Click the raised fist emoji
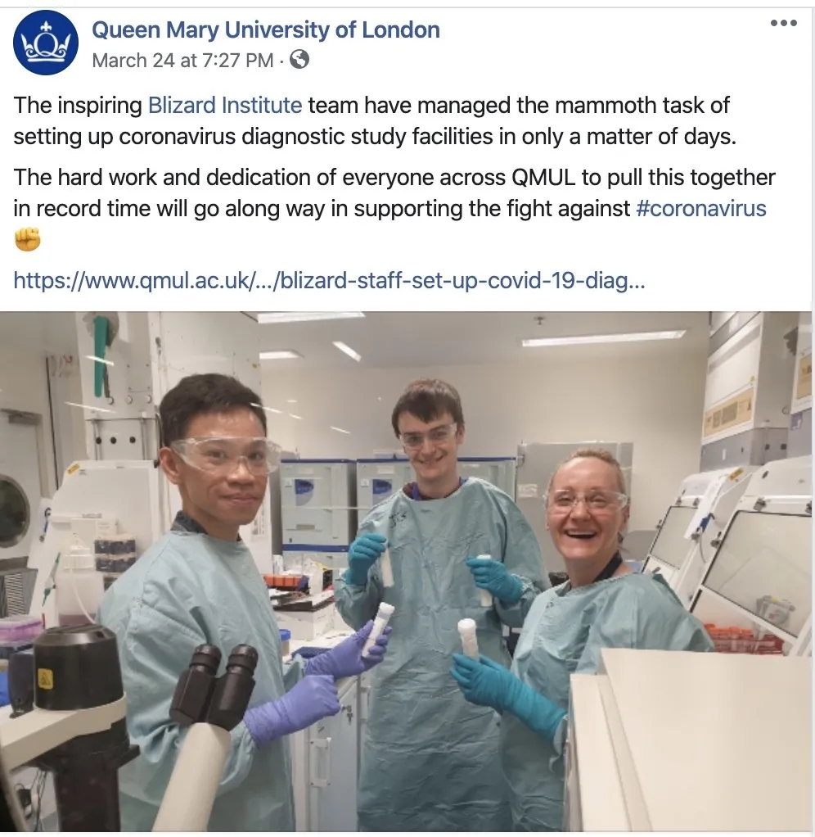Image resolution: width=815 pixels, height=837 pixels. coord(27,239)
